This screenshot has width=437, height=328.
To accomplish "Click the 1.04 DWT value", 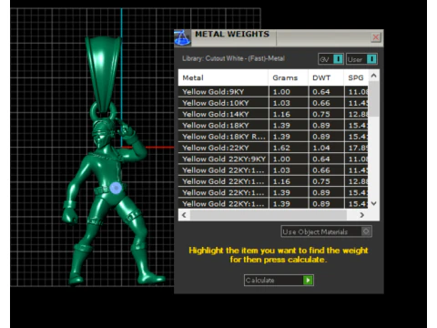I will pos(321,148).
